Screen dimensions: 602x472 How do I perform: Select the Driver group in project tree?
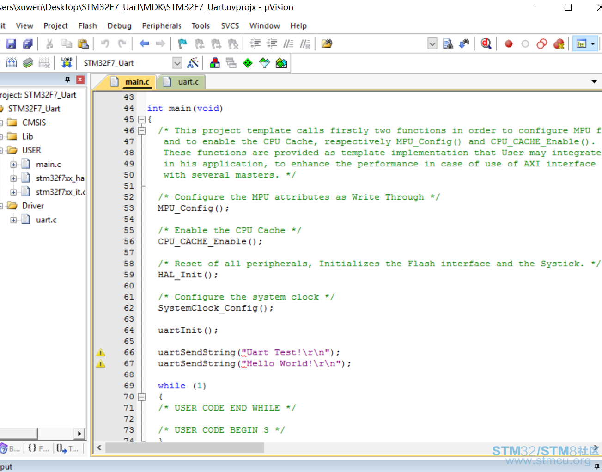click(33, 206)
